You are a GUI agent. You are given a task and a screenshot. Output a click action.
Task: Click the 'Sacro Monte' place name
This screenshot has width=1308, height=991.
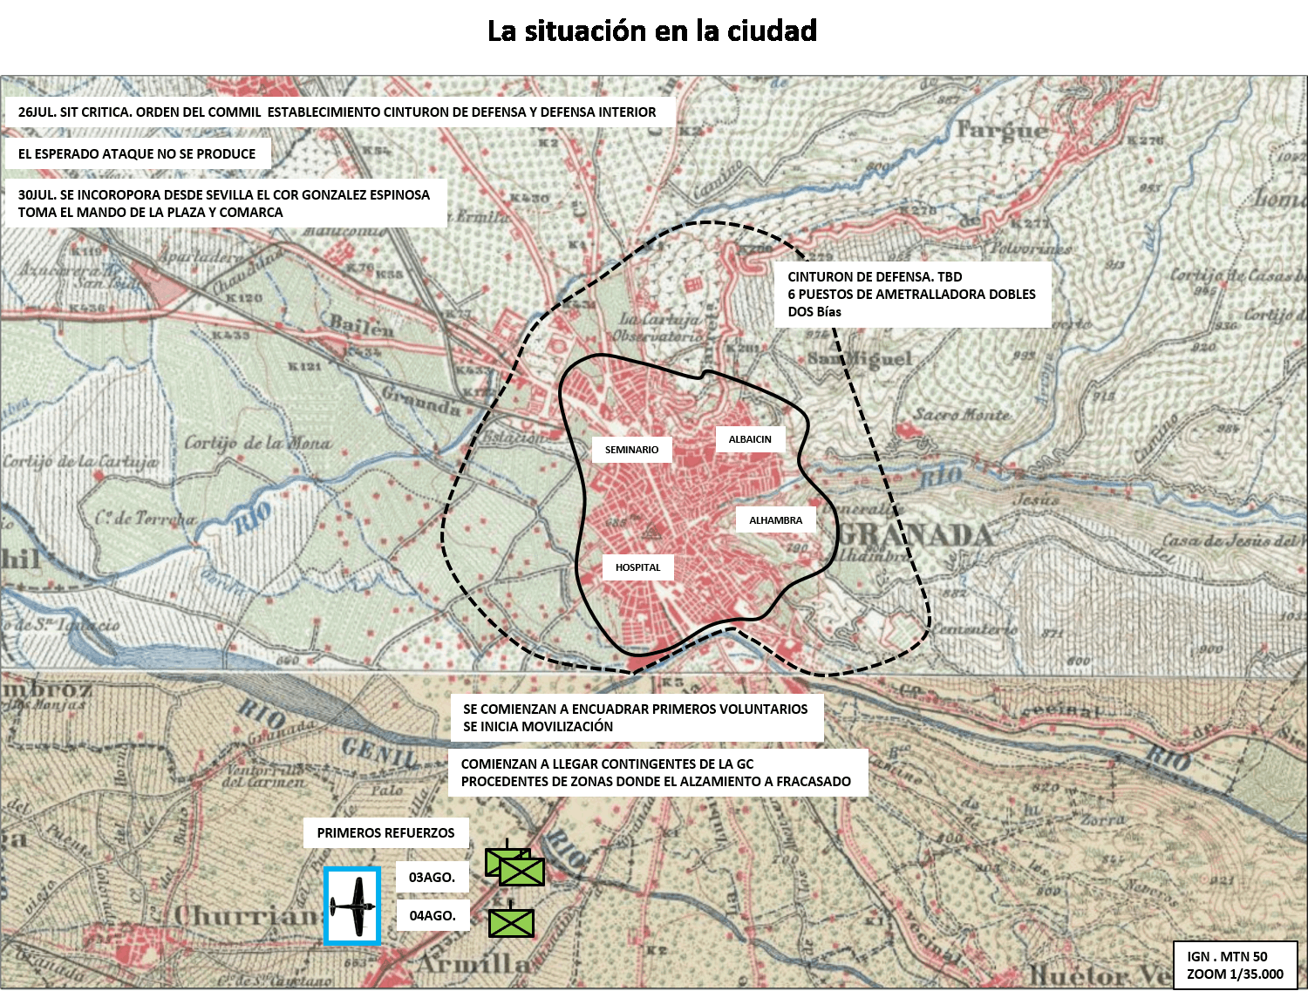(962, 415)
